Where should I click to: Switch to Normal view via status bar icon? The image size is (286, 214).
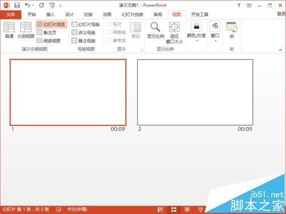[x=160, y=209]
